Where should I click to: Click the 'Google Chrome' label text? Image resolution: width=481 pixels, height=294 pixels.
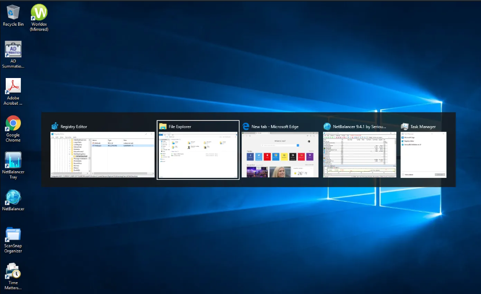click(x=13, y=137)
